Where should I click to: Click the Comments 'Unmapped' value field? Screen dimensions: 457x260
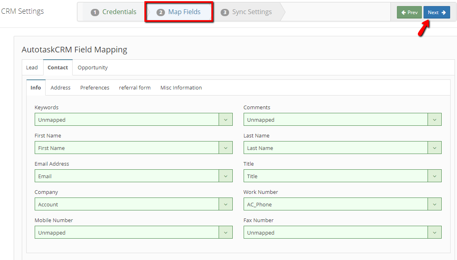pyautogui.click(x=336, y=119)
